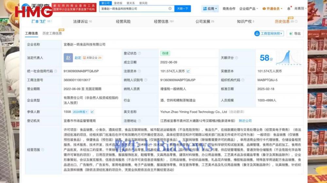Click the 赵 avatar of the legal representative
Screen dimensions: 327x183
tap(68, 58)
